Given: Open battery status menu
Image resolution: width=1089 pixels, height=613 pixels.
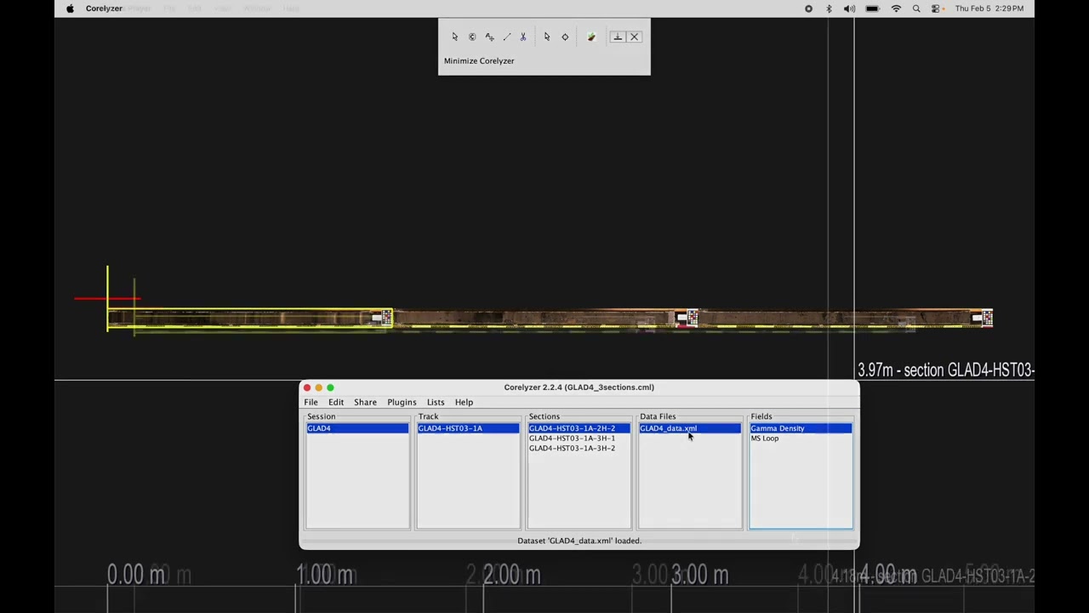Looking at the screenshot, I should pos(872,9).
